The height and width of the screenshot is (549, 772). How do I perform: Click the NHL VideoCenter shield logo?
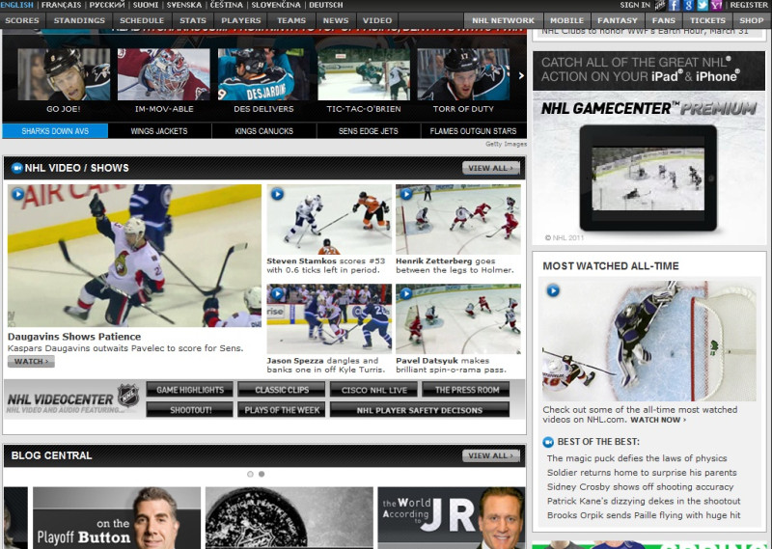tap(128, 395)
